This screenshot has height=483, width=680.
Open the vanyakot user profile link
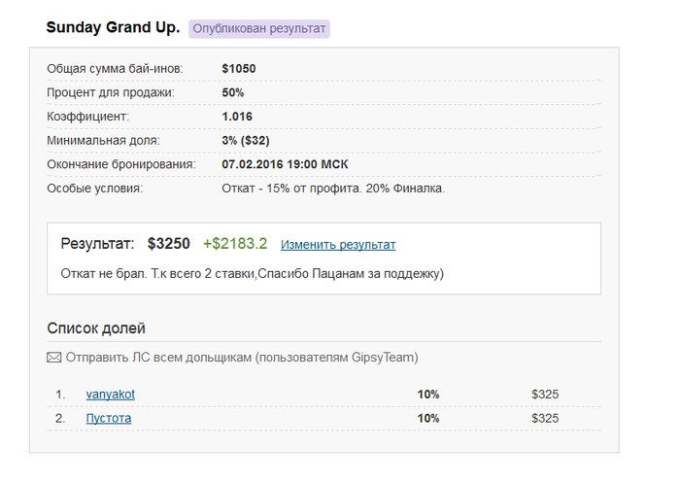pyautogui.click(x=111, y=395)
